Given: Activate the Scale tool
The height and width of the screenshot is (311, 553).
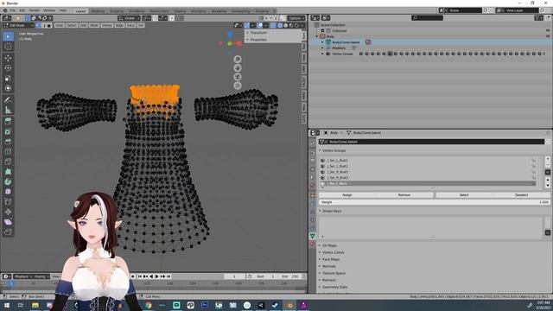Looking at the screenshot, I should point(8,78).
